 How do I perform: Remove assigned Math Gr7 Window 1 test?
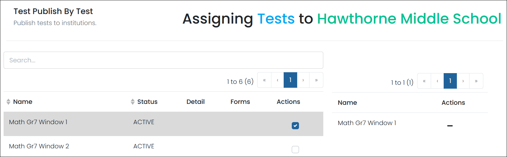[450, 126]
